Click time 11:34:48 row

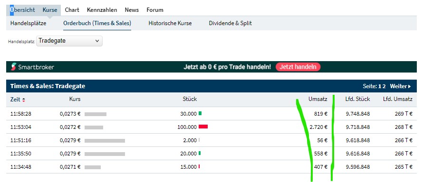click(21, 167)
